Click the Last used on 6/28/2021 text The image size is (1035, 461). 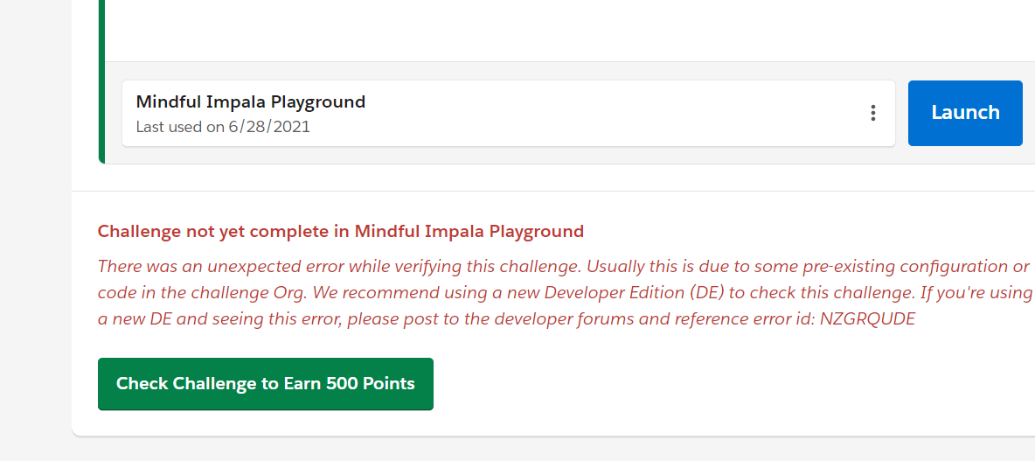tap(223, 127)
